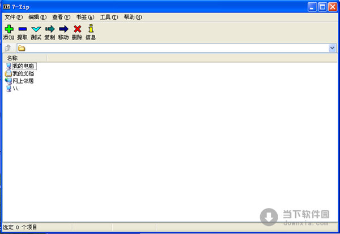Viewport: 340px width, 234px height.
Task: Open the 文件(F) menu
Action: pos(14,17)
